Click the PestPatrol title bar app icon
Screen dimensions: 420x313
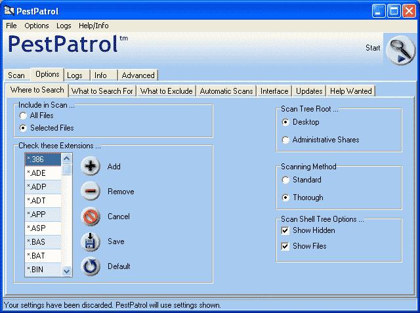coord(9,10)
